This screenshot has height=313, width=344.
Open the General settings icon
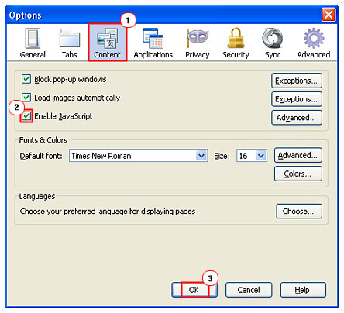point(33,38)
